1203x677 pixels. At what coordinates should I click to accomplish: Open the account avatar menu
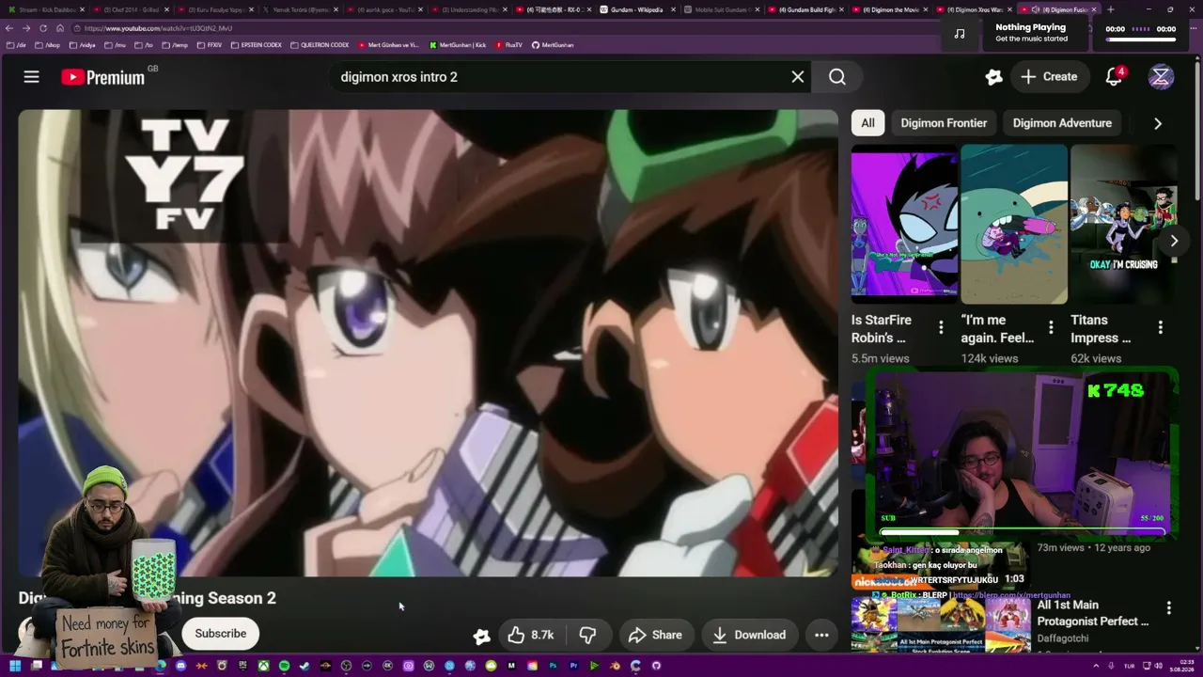[x=1161, y=77]
